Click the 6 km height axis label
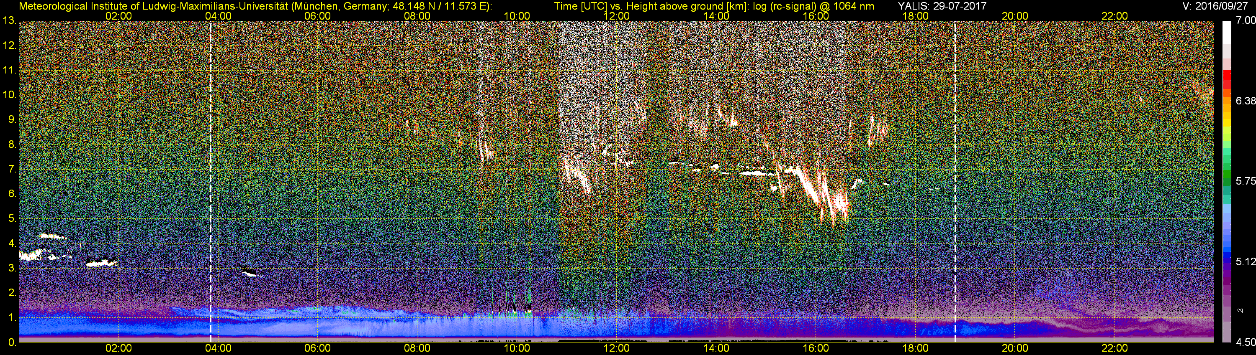Screen dimensions: 1256x355 click(12, 194)
